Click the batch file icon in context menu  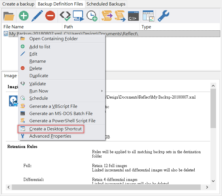(23, 113)
